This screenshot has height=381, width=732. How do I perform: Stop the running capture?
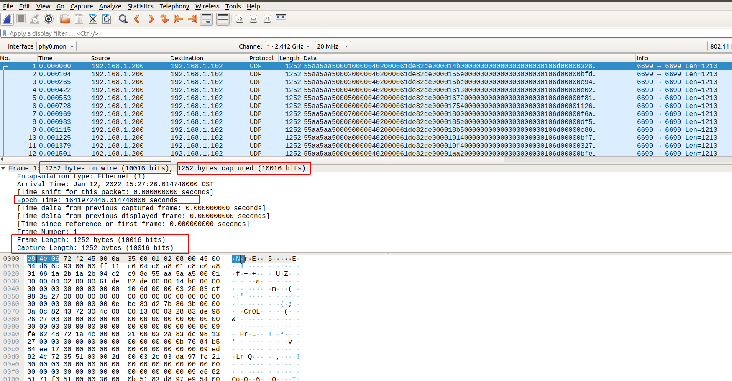coord(21,19)
